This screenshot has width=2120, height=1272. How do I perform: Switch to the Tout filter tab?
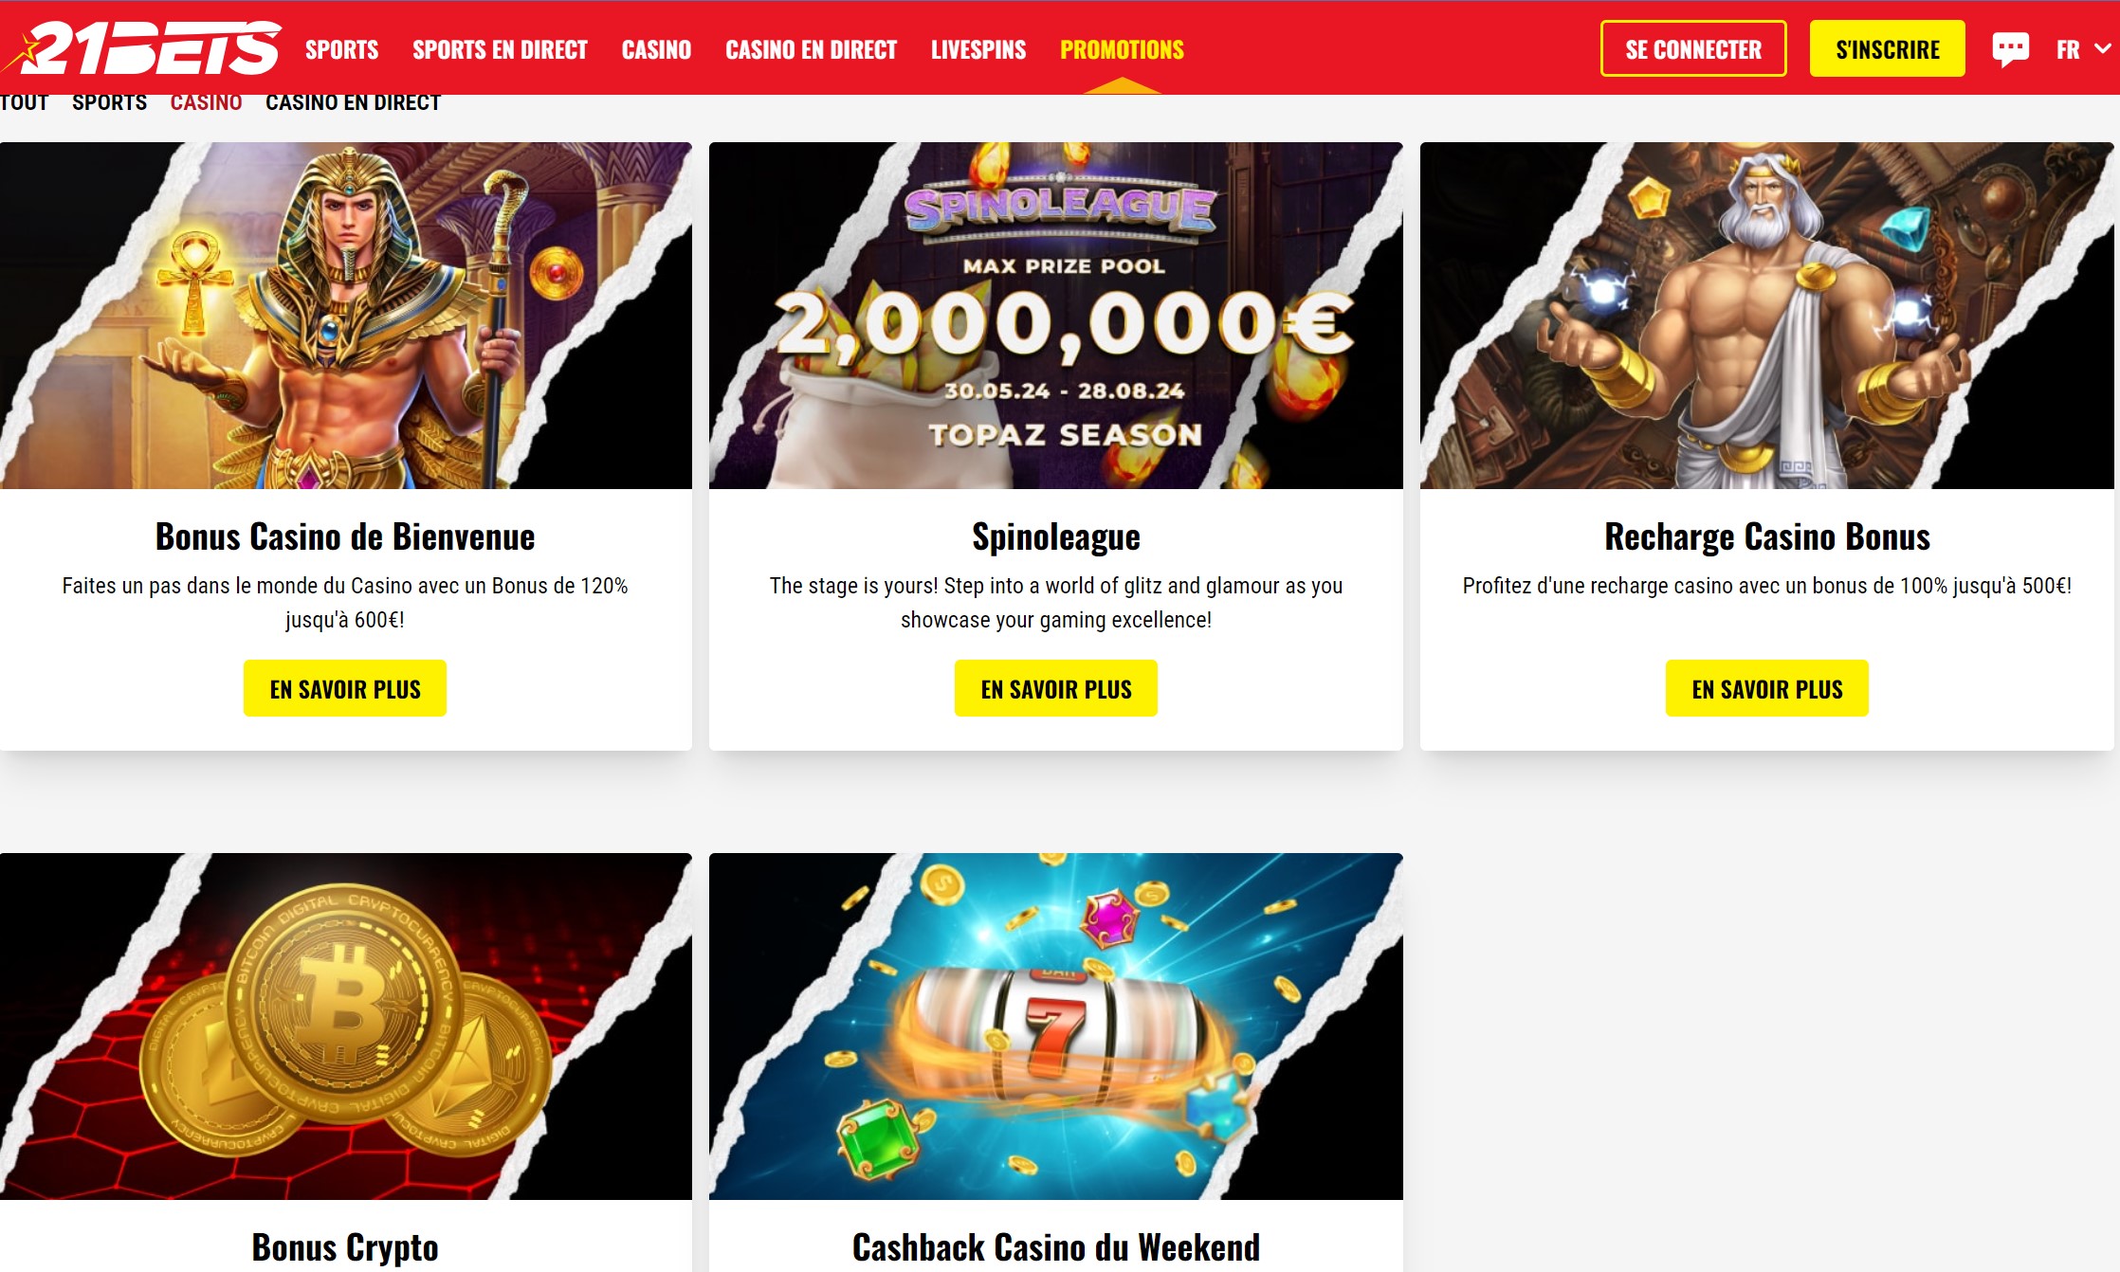24,102
